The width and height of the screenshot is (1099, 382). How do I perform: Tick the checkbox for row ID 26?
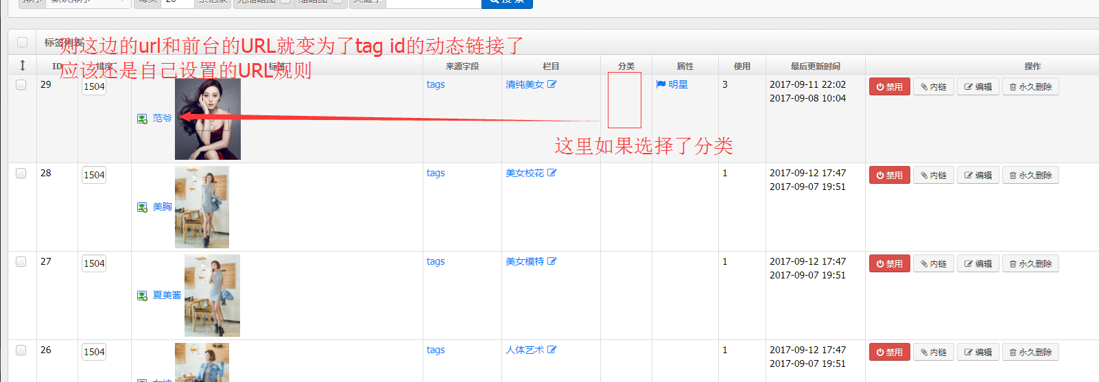click(21, 350)
